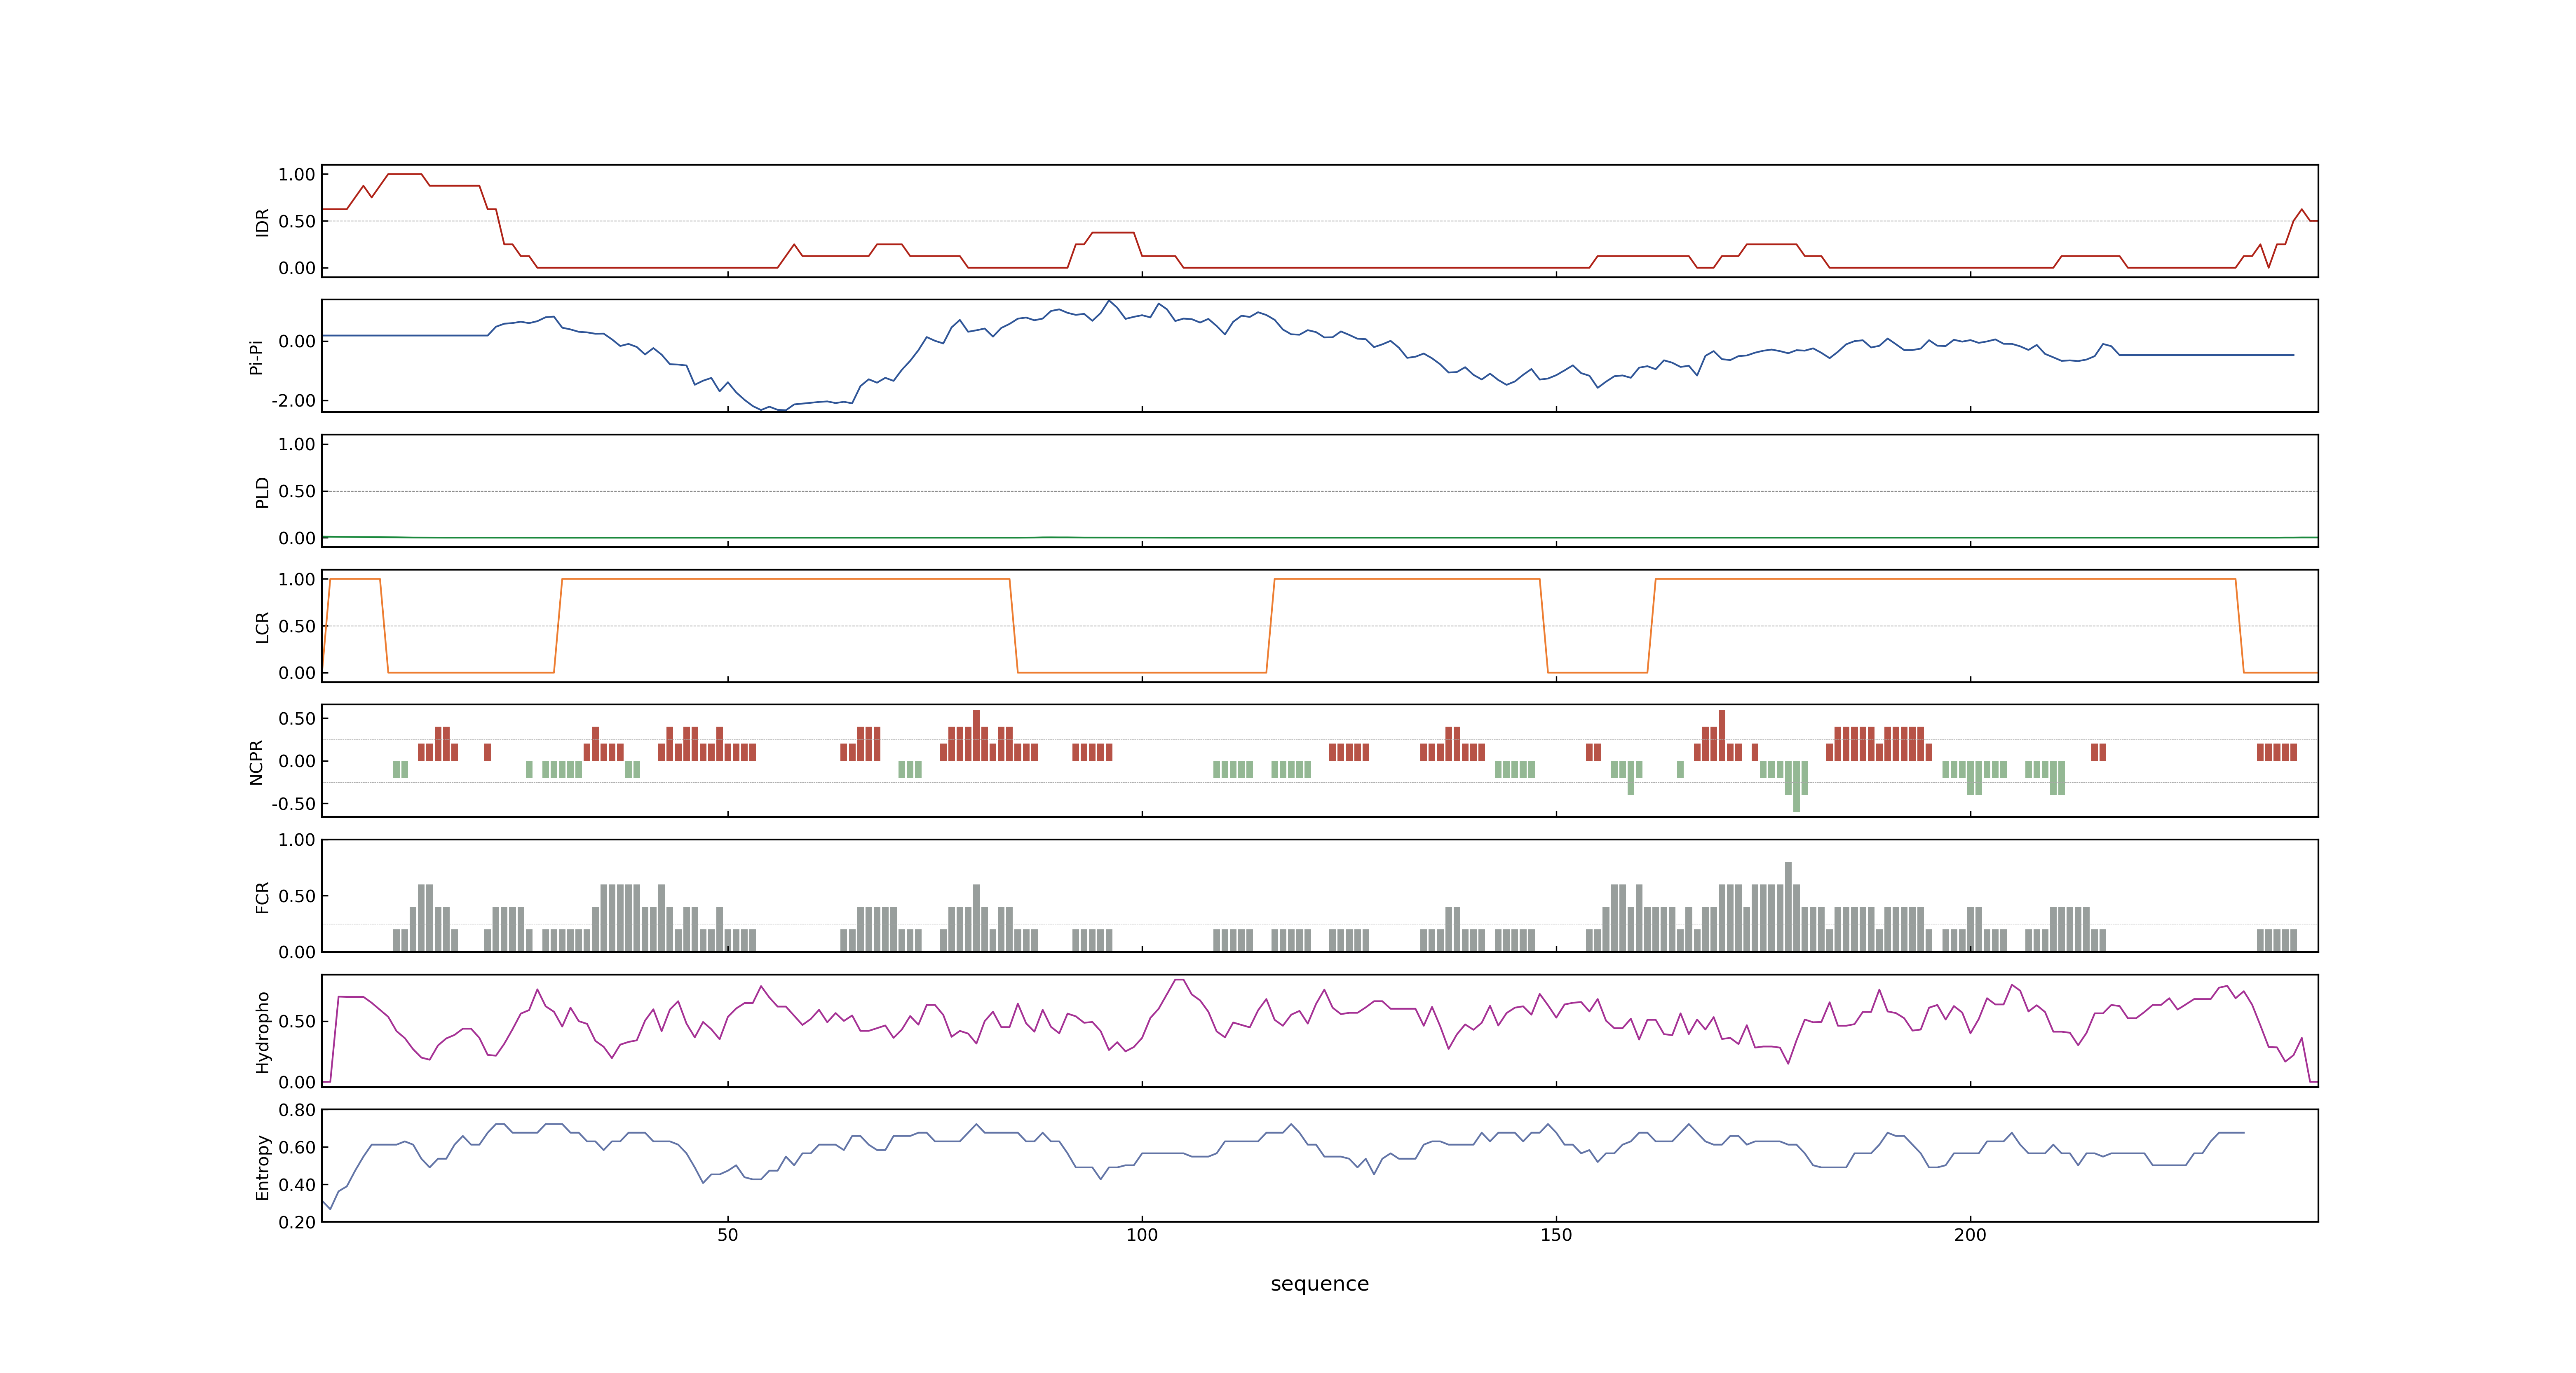2576x1373 pixels.
Task: Select the 0.00 tick of the Pi-Pi panel
Action: click(297, 342)
